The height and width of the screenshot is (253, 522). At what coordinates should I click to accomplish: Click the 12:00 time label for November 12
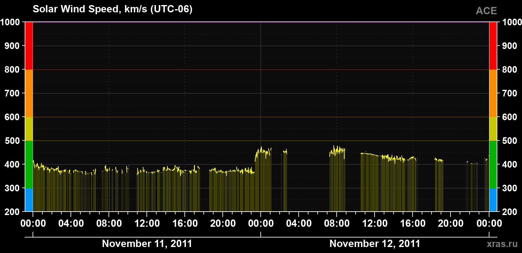[x=375, y=224]
